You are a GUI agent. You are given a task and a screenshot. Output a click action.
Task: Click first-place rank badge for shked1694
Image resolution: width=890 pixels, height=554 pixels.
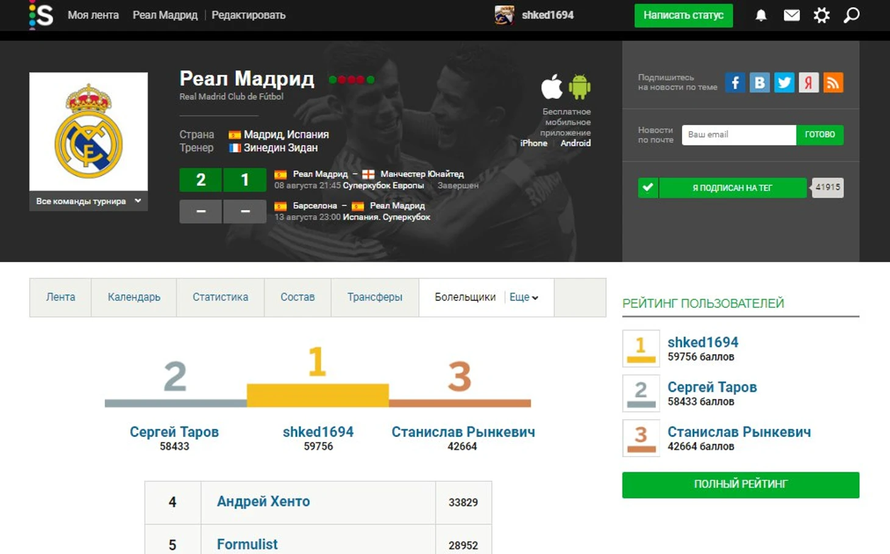641,349
